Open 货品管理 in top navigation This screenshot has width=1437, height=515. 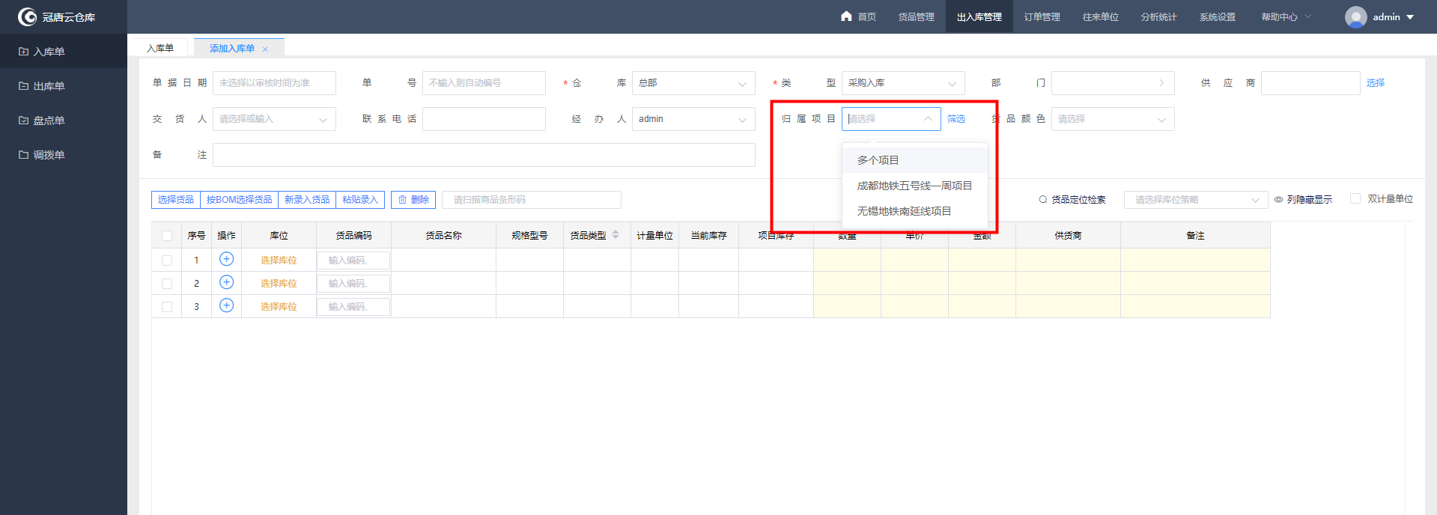[x=916, y=16]
